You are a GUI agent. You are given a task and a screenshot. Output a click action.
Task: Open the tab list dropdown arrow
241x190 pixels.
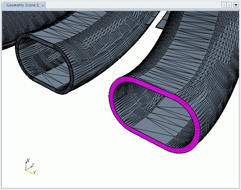pyautogui.click(x=236, y=5)
